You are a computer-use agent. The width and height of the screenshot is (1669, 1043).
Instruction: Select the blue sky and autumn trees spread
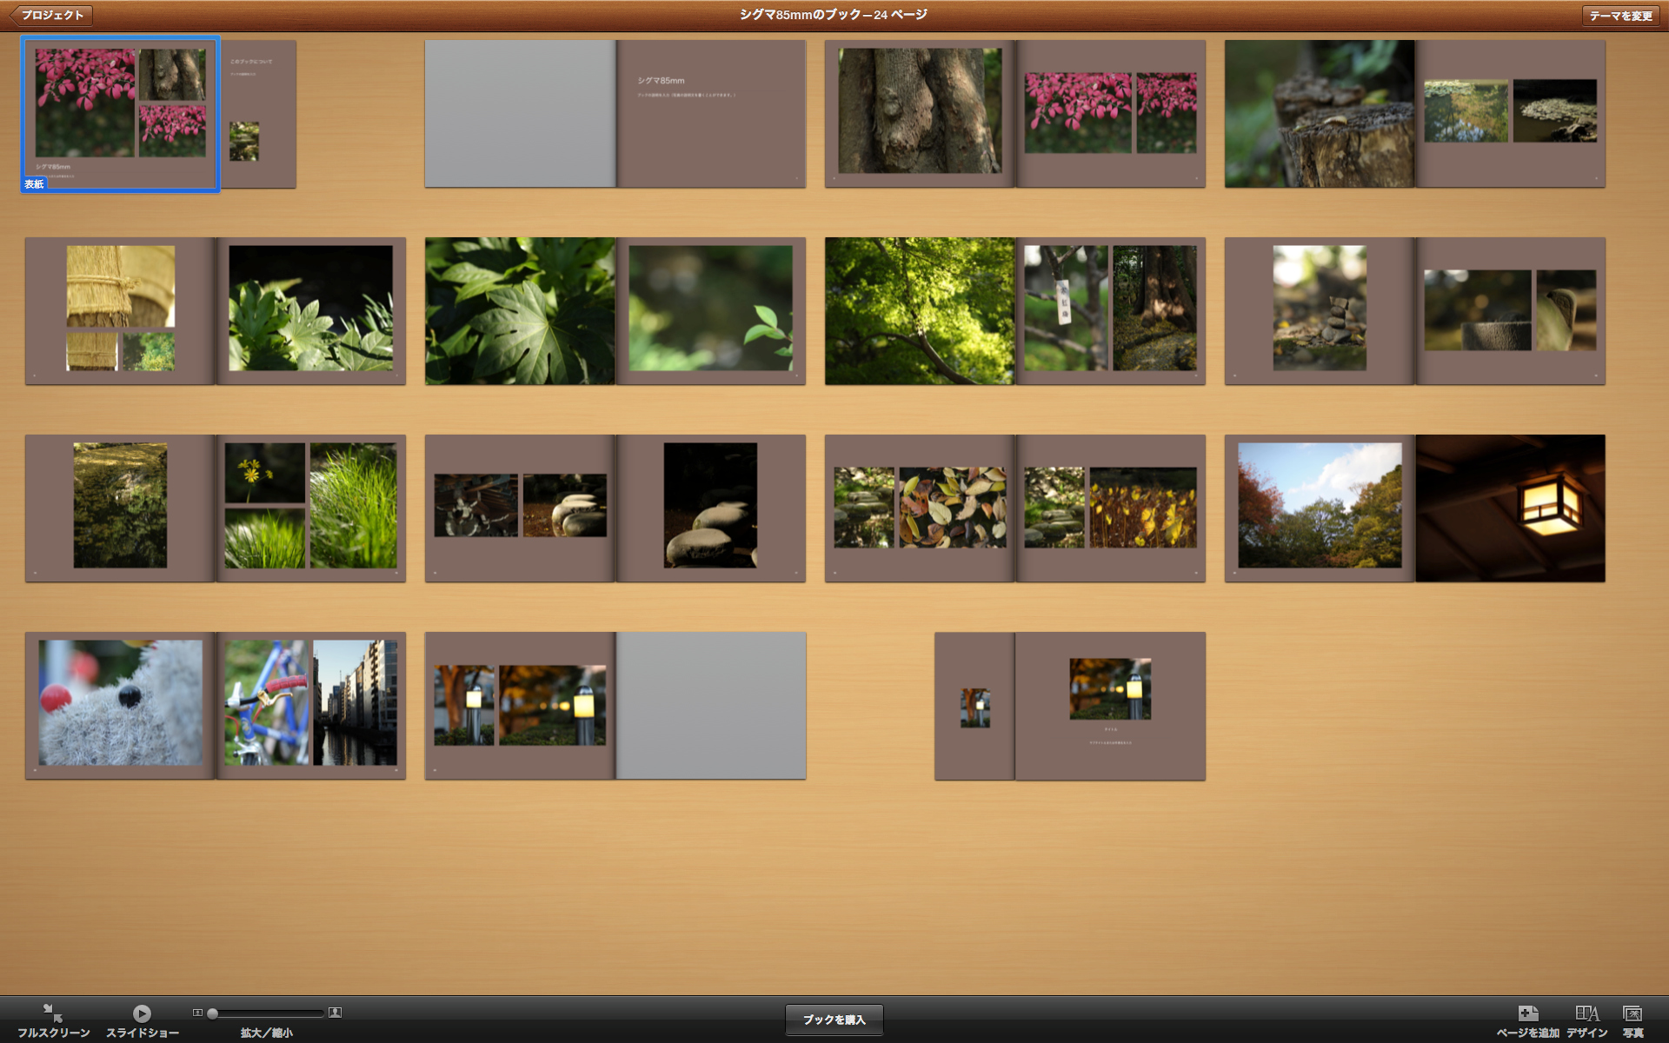coord(1319,508)
